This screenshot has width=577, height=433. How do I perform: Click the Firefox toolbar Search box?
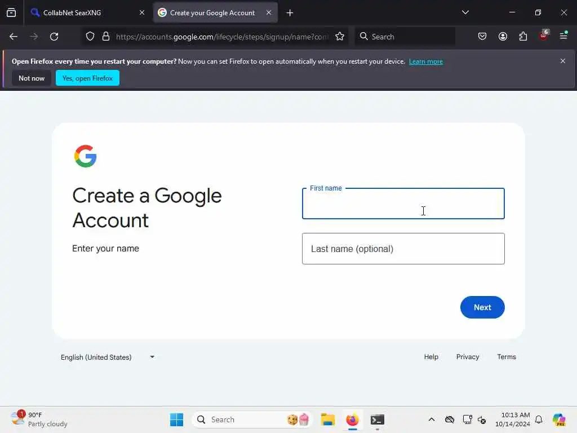(405, 37)
